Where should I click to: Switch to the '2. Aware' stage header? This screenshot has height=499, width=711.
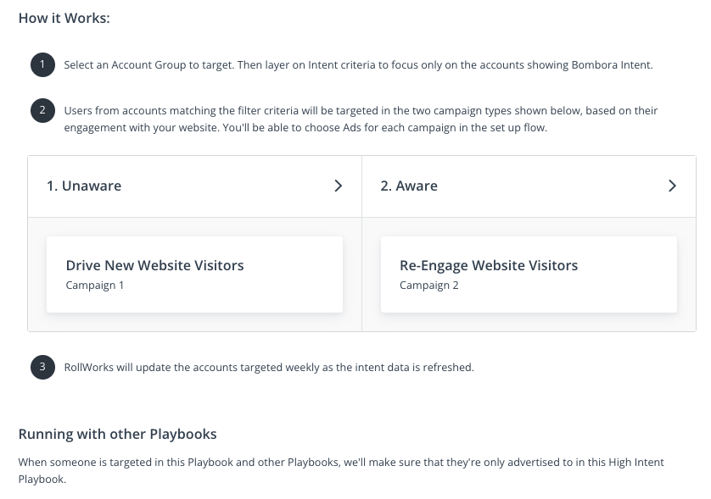[409, 186]
